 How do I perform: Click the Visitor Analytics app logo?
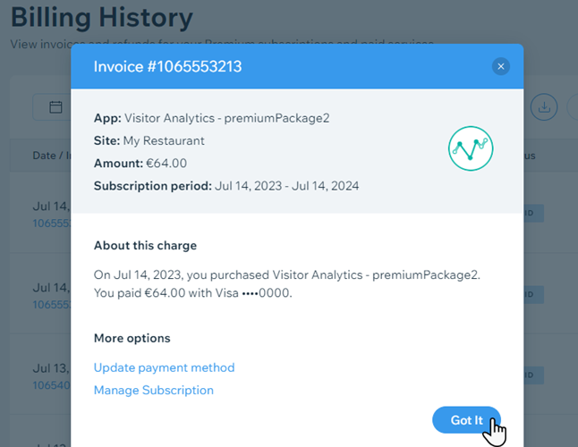(471, 148)
